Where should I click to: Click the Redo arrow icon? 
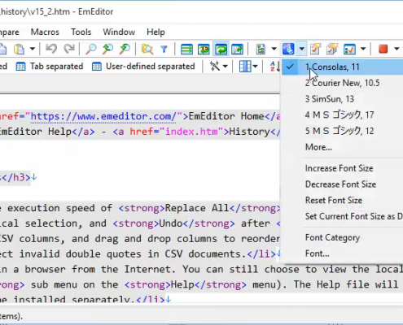(x=69, y=49)
